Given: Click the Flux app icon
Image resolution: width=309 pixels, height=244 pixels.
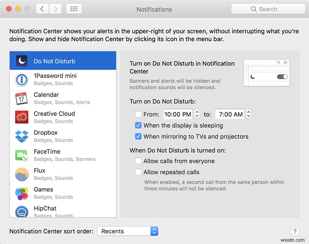Looking at the screenshot, I should click(x=21, y=174).
